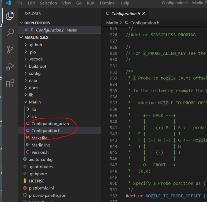The image size is (207, 202).
Task: Expand the docs folder
Action: click(x=26, y=88)
